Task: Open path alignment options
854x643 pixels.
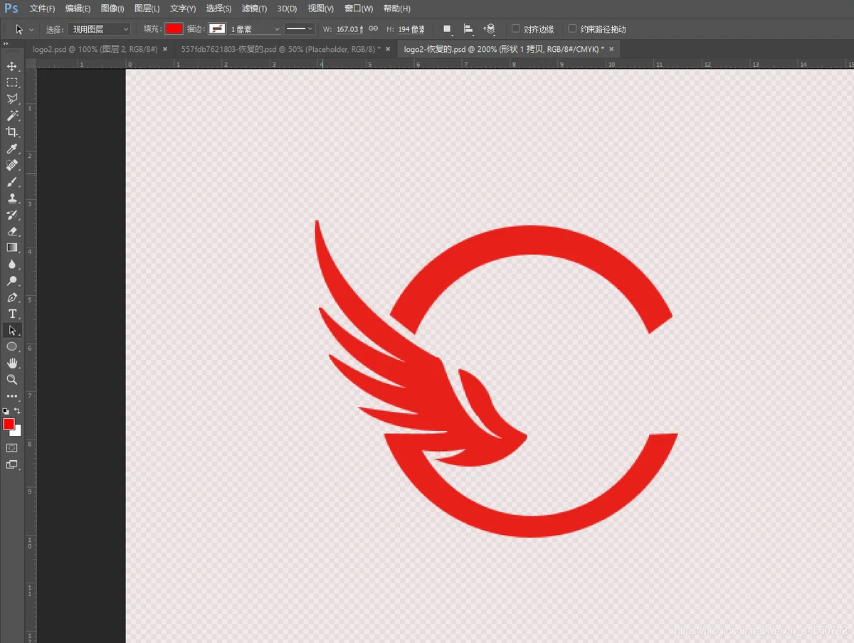Action: tap(468, 29)
